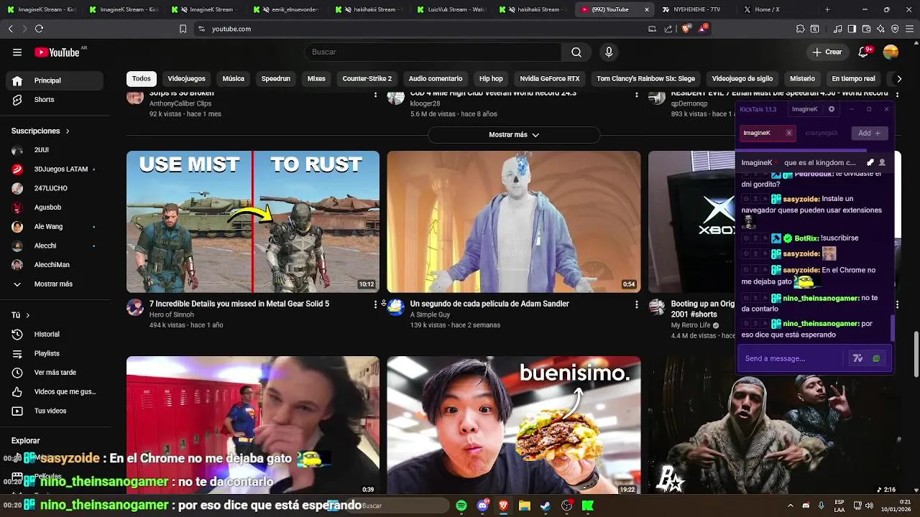Open the Brave Wallet icon

[866, 29]
